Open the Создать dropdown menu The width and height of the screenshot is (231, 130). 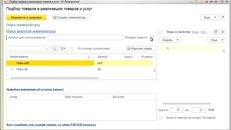coord(170,40)
